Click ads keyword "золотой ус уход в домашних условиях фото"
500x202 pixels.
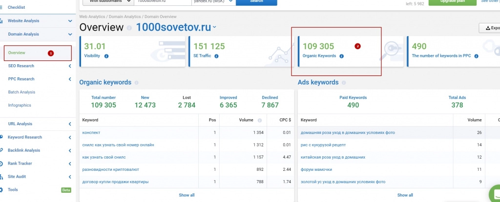[x=343, y=182]
